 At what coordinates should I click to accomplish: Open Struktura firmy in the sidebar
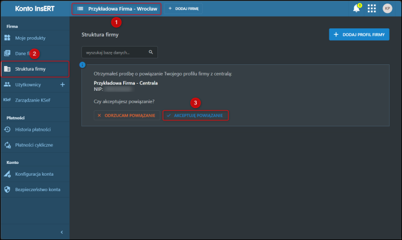pyautogui.click(x=31, y=69)
